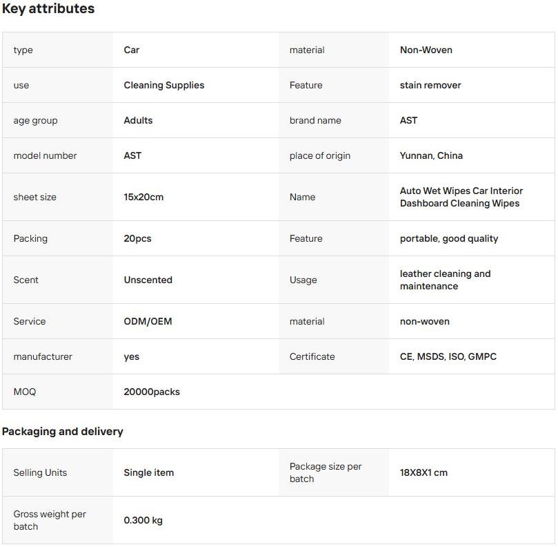Click the "Adults" age group value
The width and height of the screenshot is (558, 547).
pyautogui.click(x=138, y=120)
